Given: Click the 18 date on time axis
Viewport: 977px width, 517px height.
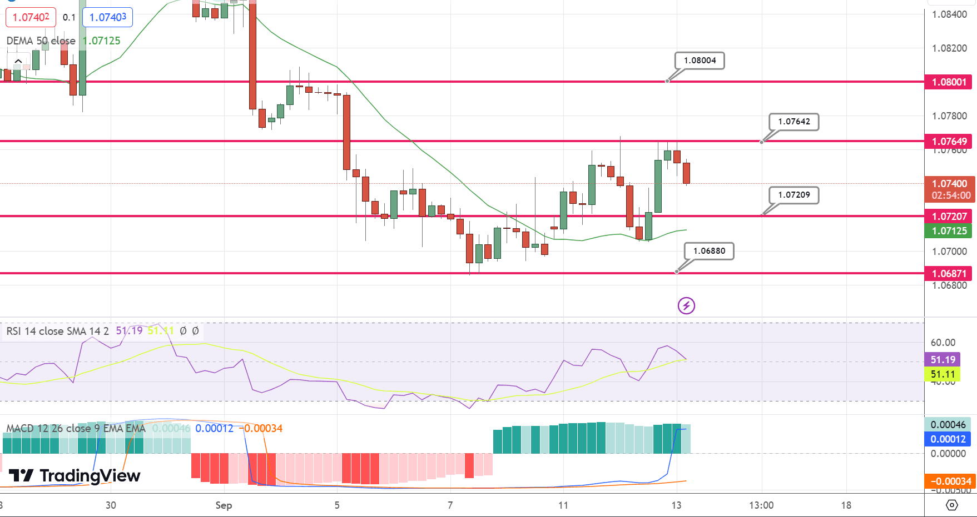Looking at the screenshot, I should [846, 505].
